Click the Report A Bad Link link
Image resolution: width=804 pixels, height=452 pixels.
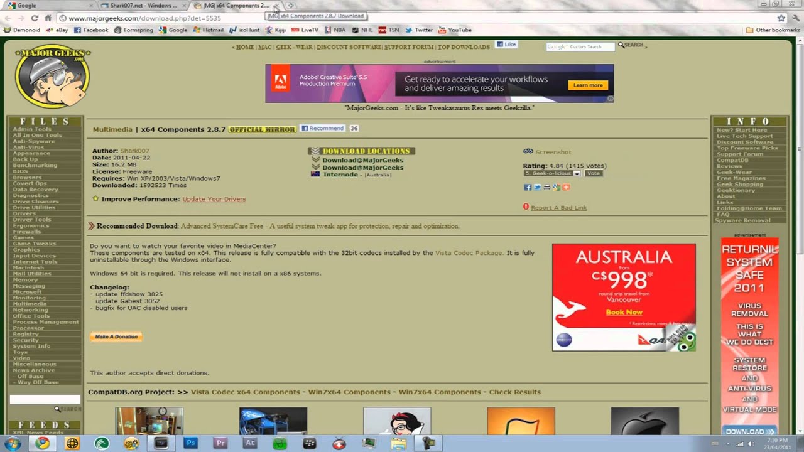pos(558,208)
